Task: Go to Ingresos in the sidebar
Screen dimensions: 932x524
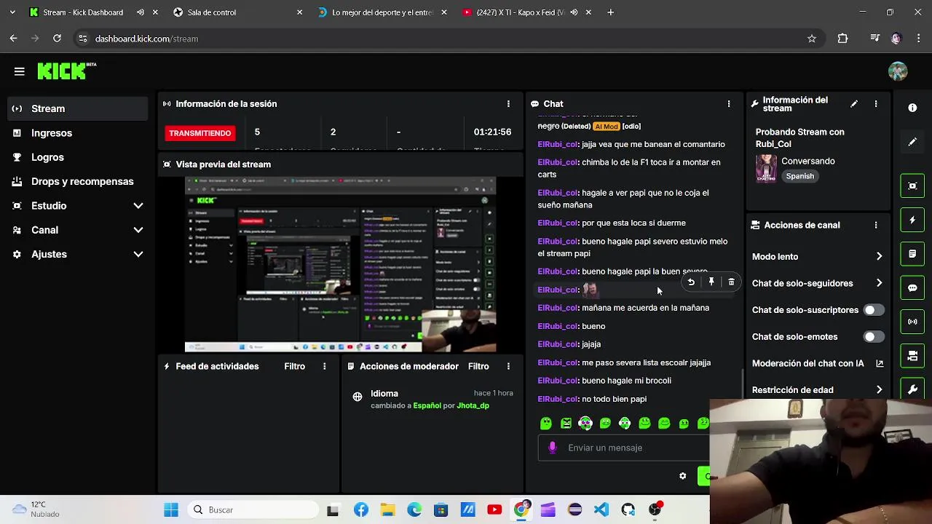Action: 77,133
